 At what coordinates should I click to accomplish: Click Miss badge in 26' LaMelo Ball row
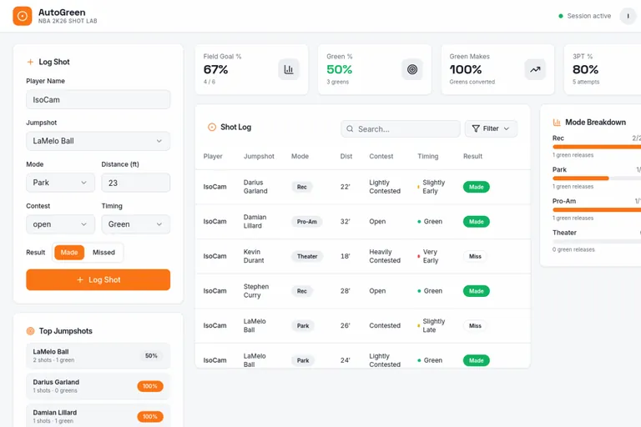point(475,325)
